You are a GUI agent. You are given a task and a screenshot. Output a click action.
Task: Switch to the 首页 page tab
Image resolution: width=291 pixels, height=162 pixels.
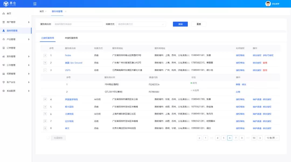point(41,11)
